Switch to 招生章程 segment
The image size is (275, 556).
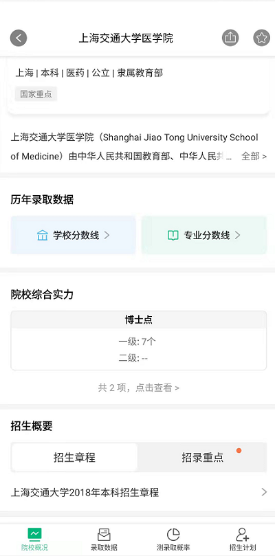[74, 457]
